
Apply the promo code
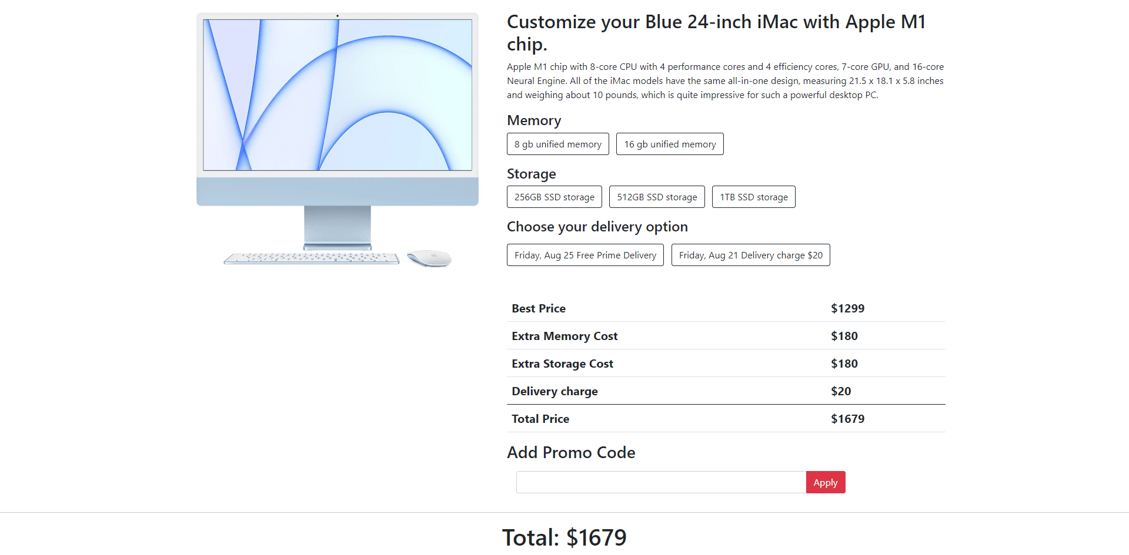point(826,482)
